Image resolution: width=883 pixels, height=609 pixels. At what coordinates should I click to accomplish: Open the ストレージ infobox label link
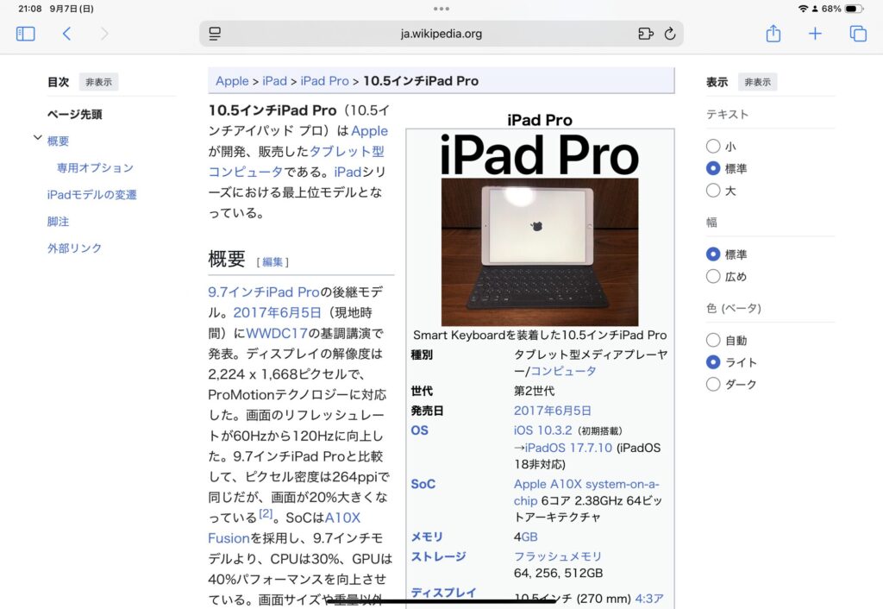tap(439, 556)
